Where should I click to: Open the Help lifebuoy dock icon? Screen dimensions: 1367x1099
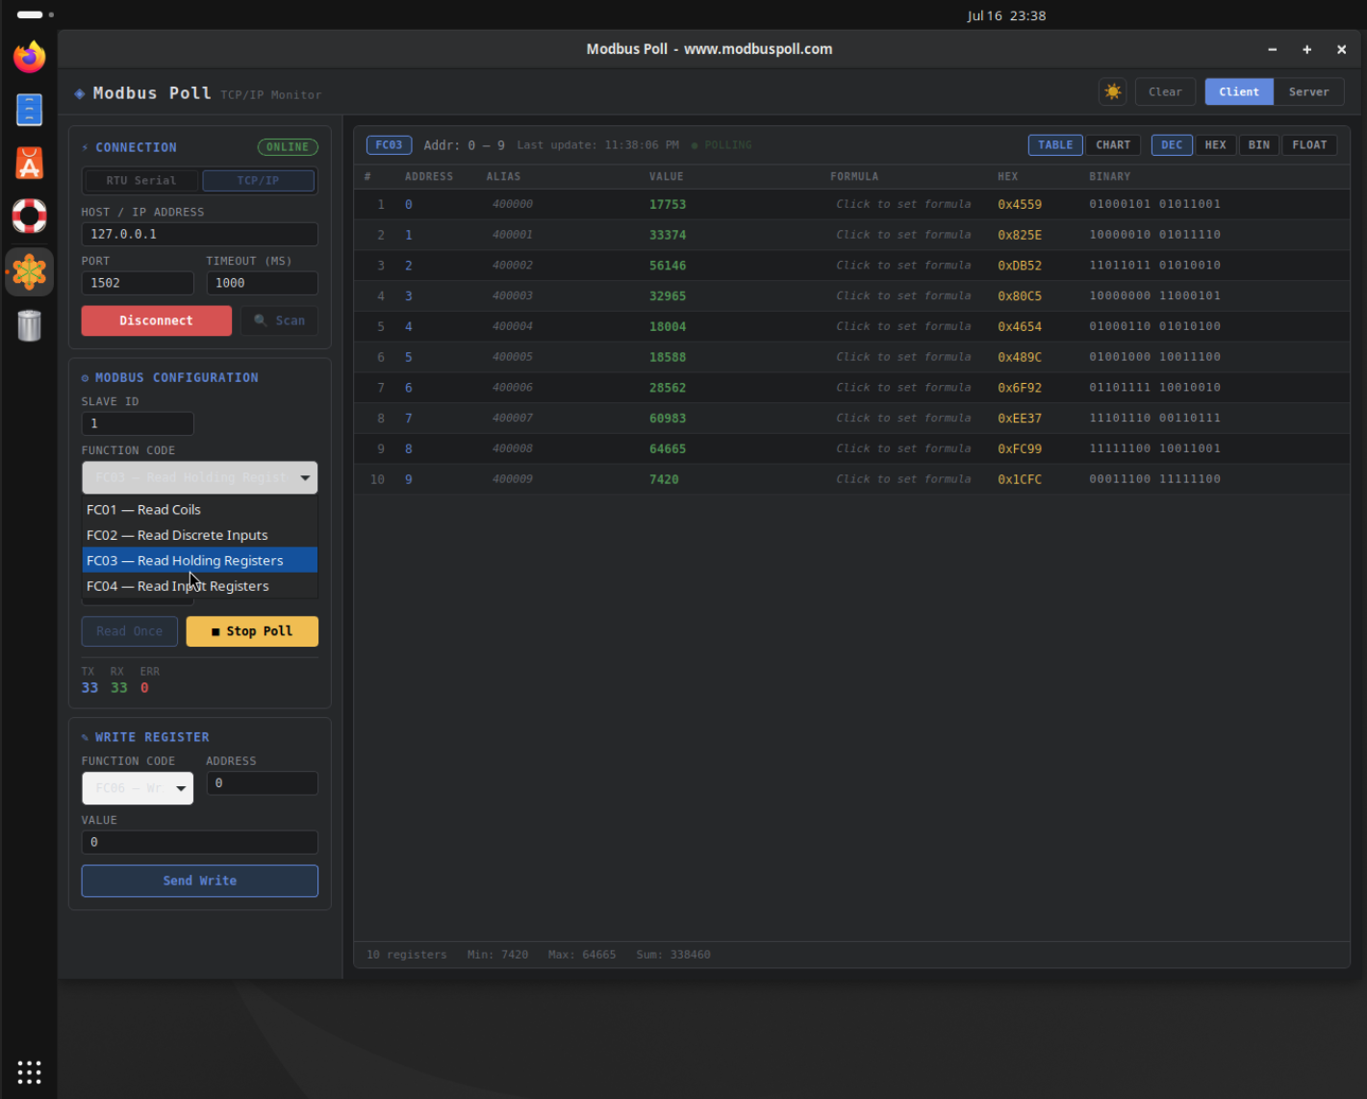coord(30,217)
